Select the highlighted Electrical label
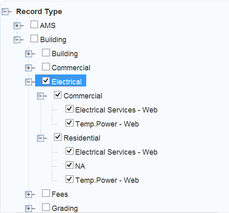Viewport: 229px width, 213px height. [x=66, y=82]
